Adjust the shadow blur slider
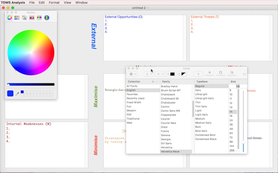278x173 pixels. coord(221,75)
